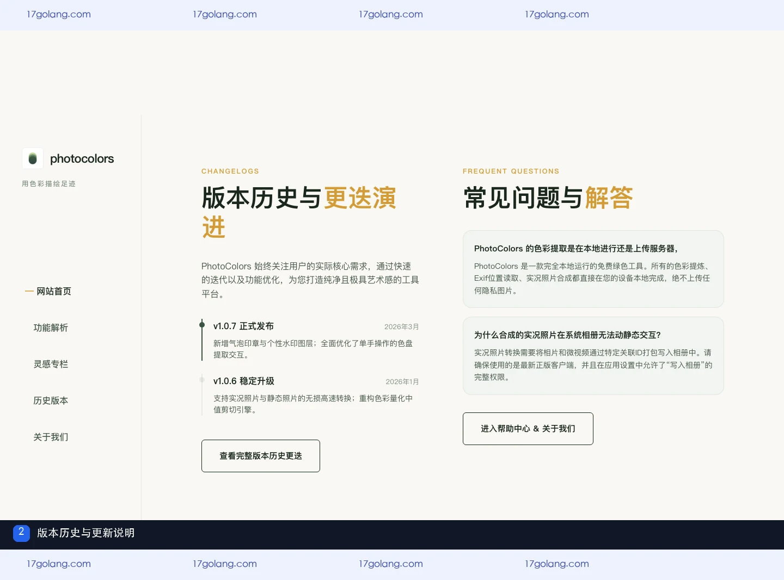Click the 查看完整版本历史更迭 button
Image resolution: width=784 pixels, height=580 pixels.
tap(261, 456)
